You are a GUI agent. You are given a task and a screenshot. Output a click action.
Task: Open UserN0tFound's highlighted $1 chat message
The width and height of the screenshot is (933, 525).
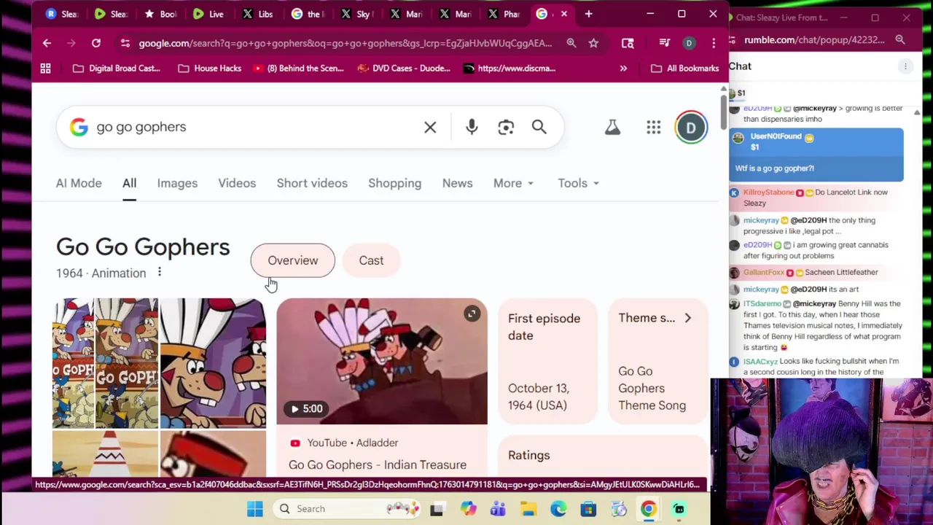point(816,155)
